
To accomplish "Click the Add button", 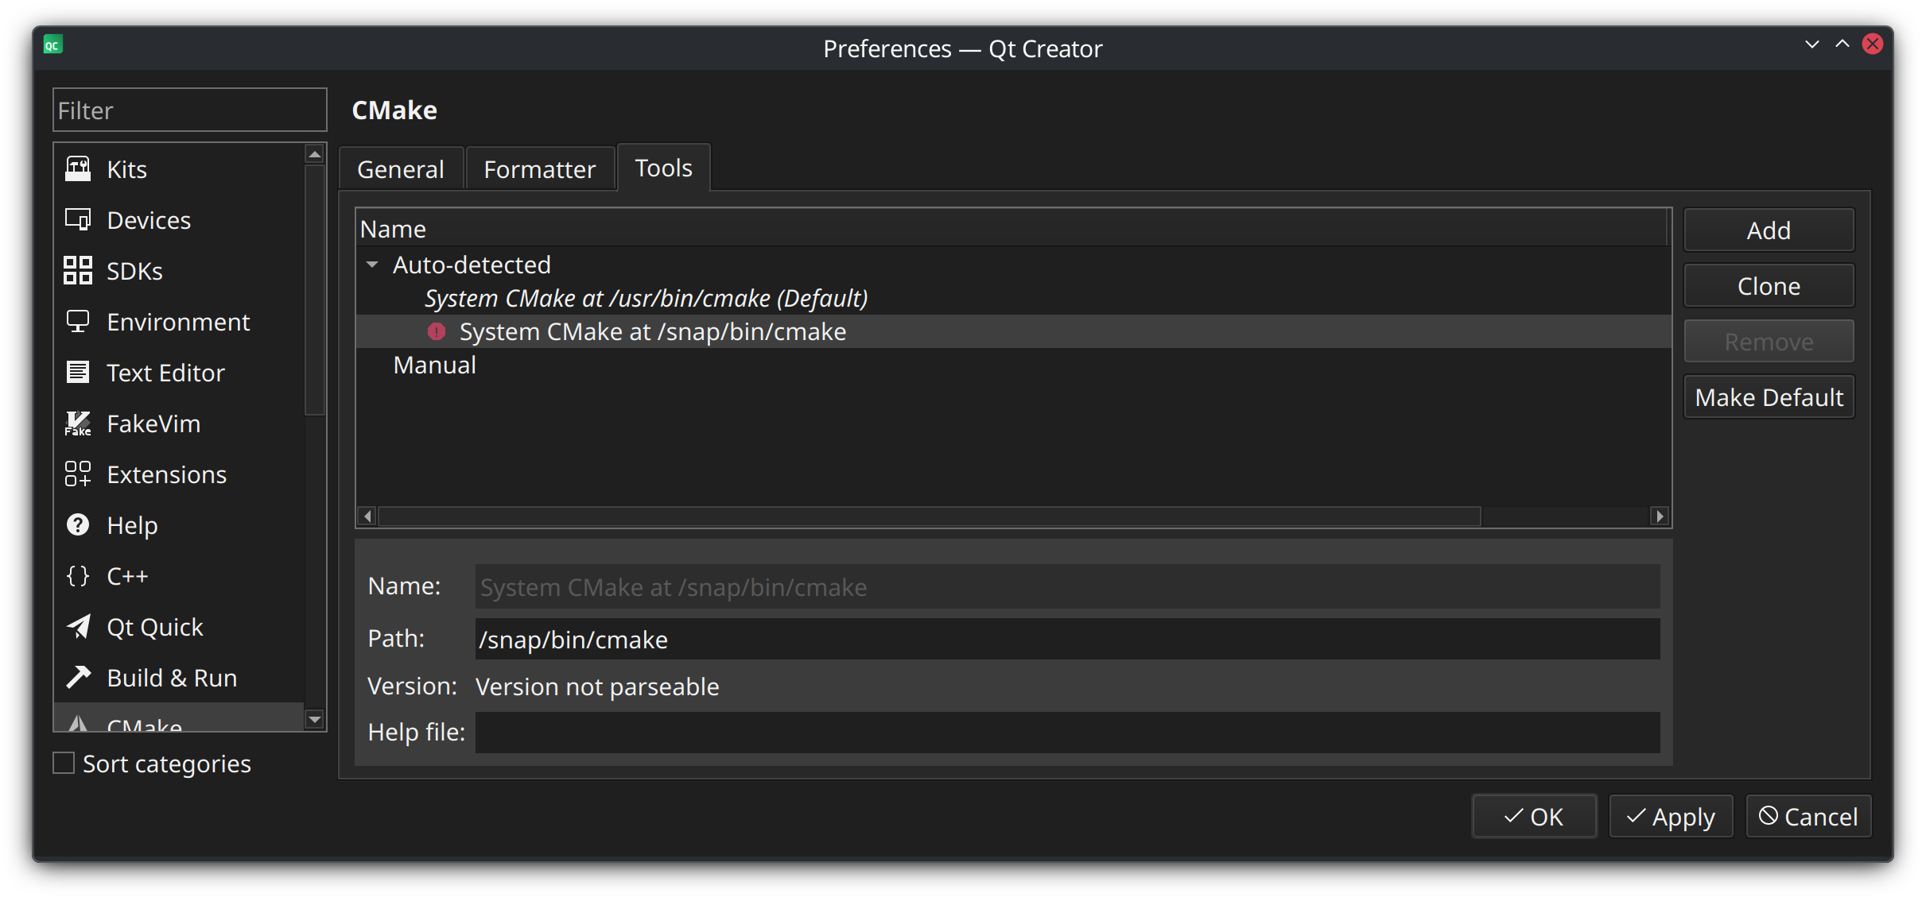I will tap(1769, 230).
